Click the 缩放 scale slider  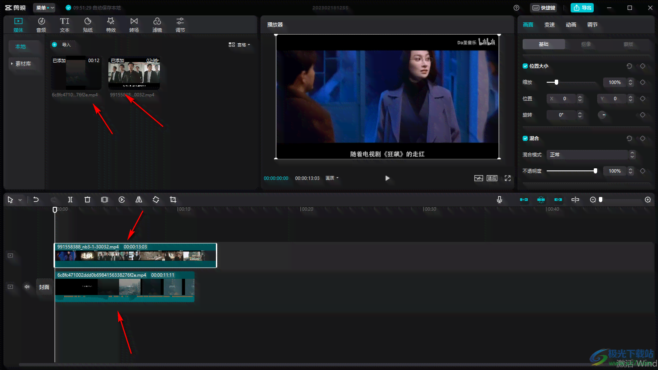(571, 82)
